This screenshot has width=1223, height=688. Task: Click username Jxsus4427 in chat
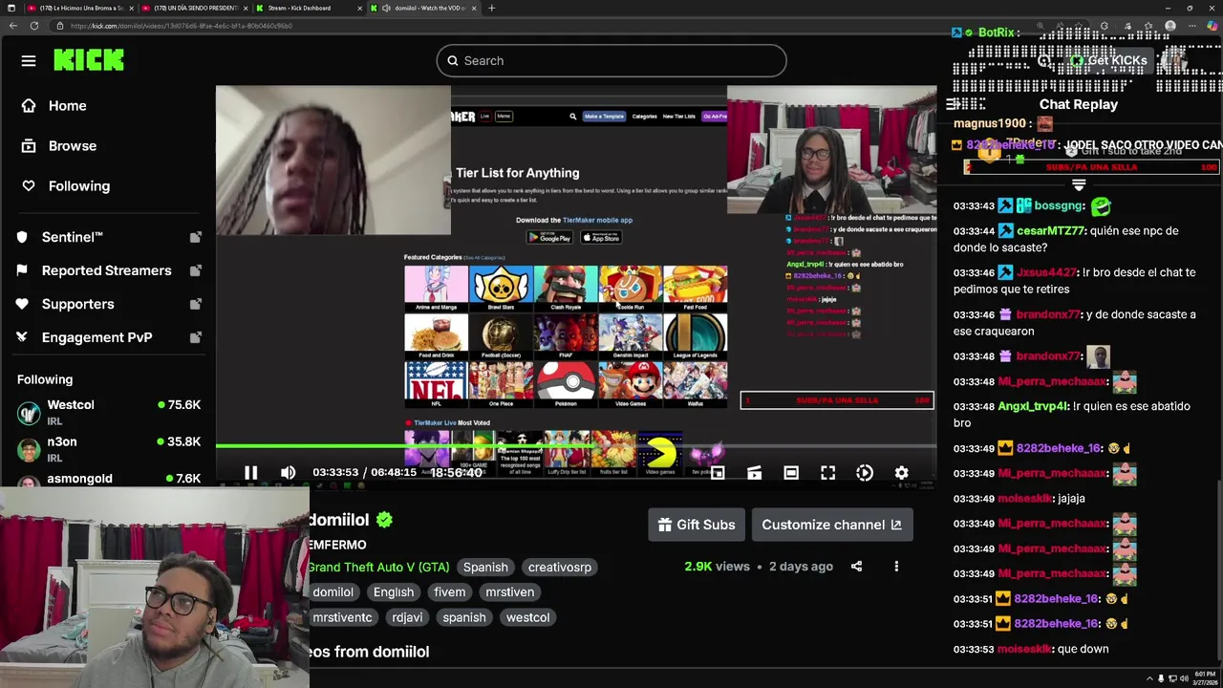coord(1046,272)
